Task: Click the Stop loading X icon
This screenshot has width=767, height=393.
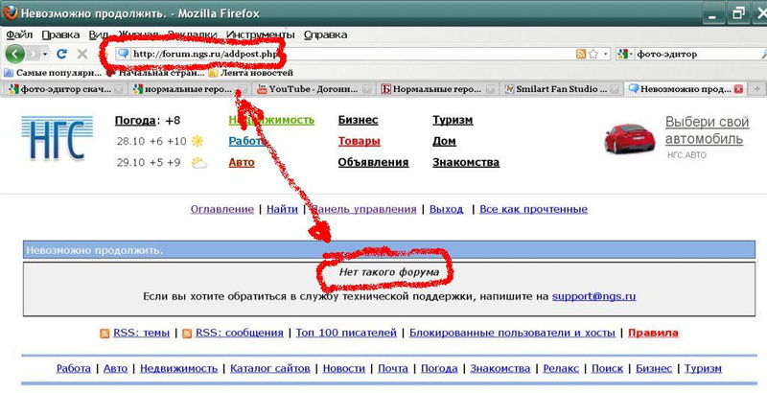Action: pyautogui.click(x=81, y=54)
